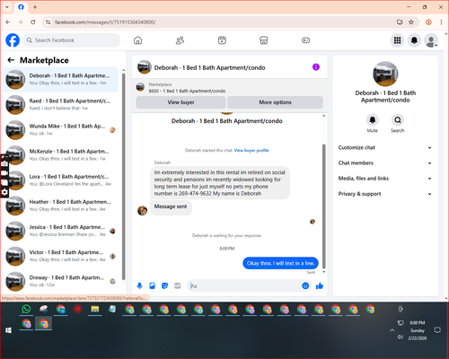
Task: Open the McKenzie conversation
Action: pyautogui.click(x=60, y=155)
